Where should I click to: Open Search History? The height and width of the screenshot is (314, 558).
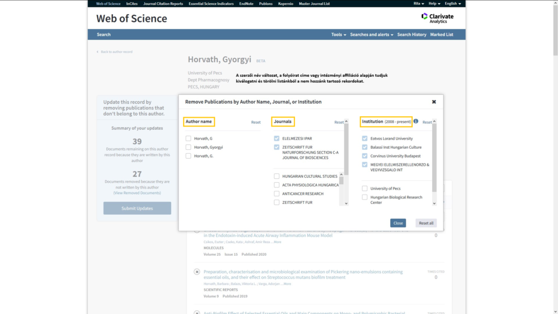tap(412, 34)
